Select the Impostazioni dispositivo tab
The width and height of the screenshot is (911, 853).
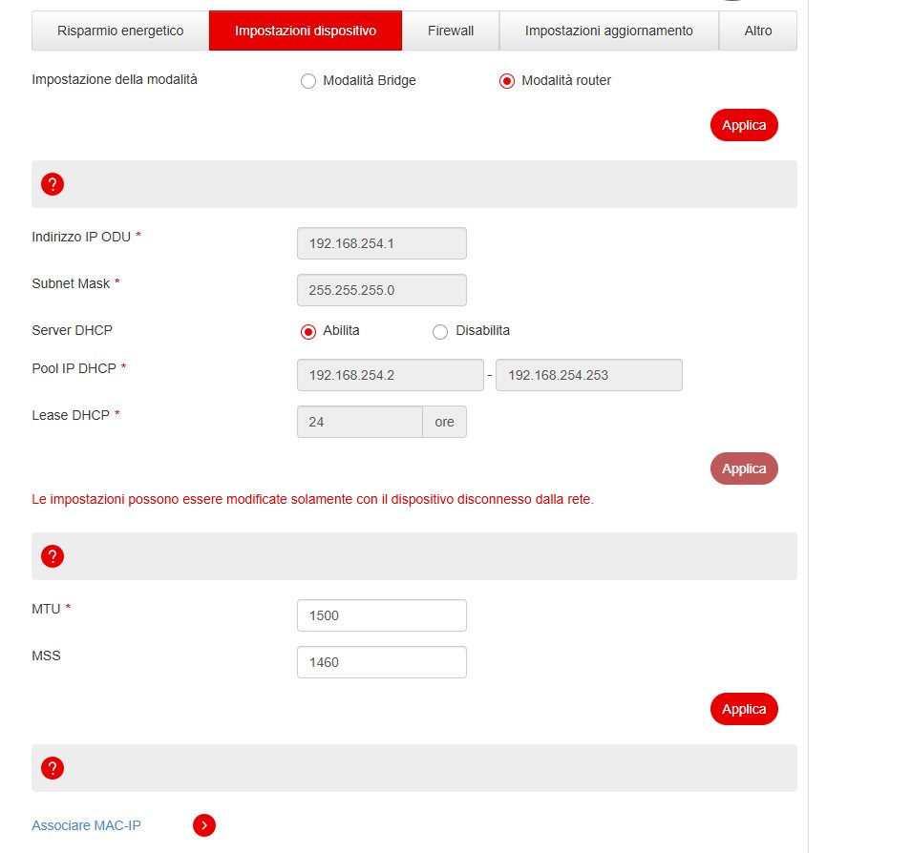point(306,31)
